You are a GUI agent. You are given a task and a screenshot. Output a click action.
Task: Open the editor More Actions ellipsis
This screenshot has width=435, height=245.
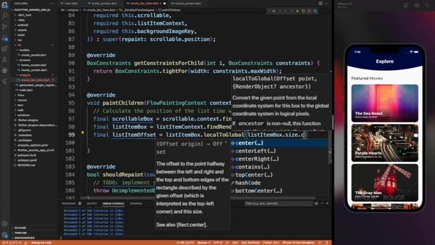click(327, 3)
